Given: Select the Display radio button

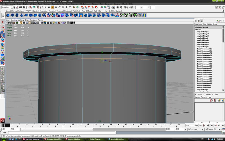Looking at the screenshot, I should [x=196, y=94].
